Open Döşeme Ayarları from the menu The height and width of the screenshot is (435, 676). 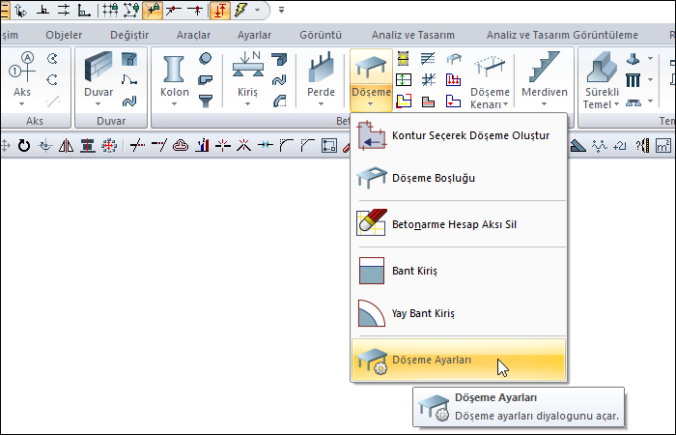click(459, 360)
